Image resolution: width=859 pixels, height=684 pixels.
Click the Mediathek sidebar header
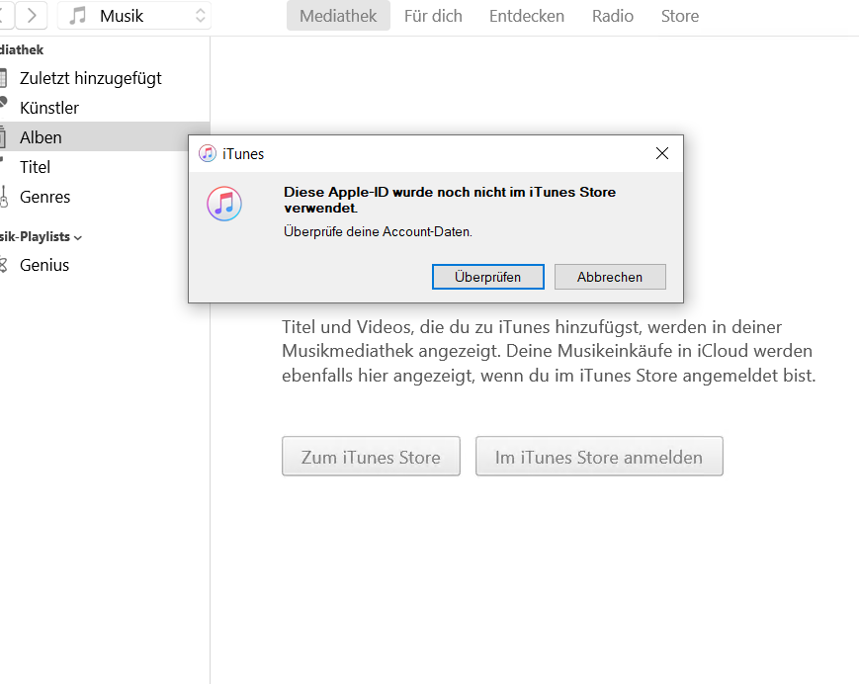(22, 49)
